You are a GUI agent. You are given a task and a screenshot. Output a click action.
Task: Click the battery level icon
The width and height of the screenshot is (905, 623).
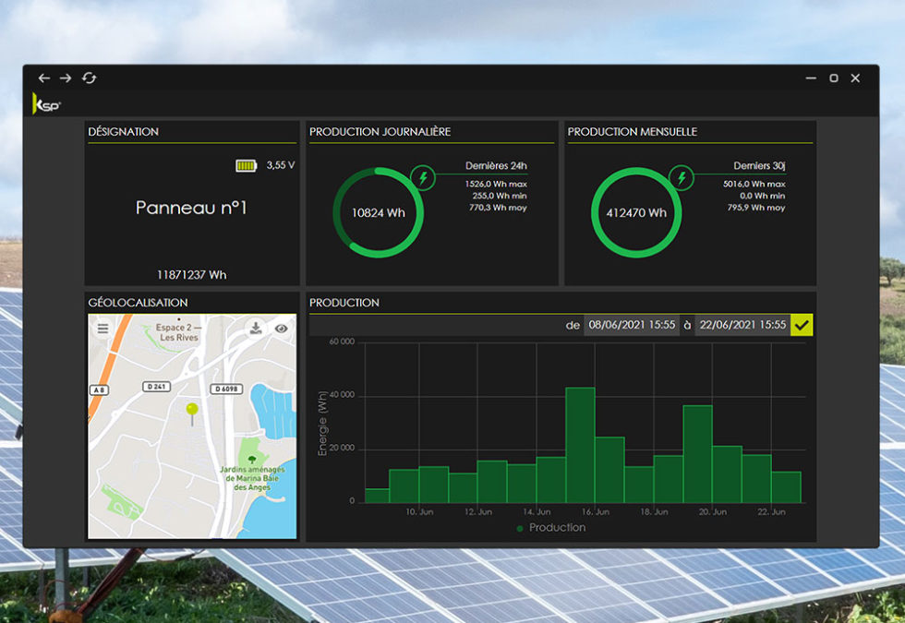click(246, 166)
